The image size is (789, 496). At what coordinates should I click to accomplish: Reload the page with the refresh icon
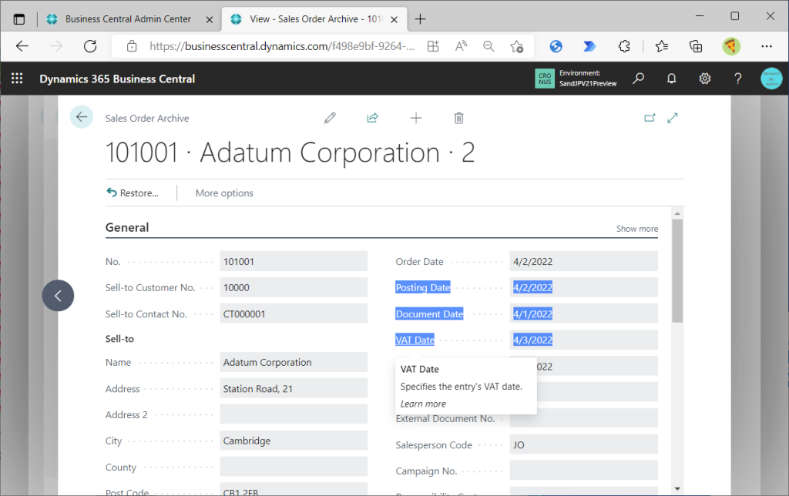click(90, 46)
